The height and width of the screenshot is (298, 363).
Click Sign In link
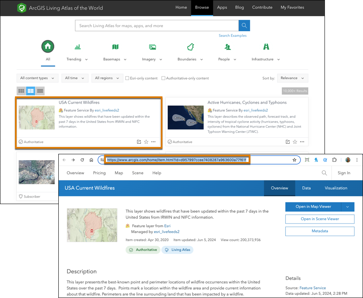[344, 173]
